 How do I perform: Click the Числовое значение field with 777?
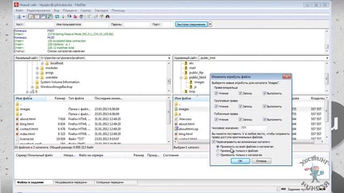pyautogui.click(x=253, y=128)
